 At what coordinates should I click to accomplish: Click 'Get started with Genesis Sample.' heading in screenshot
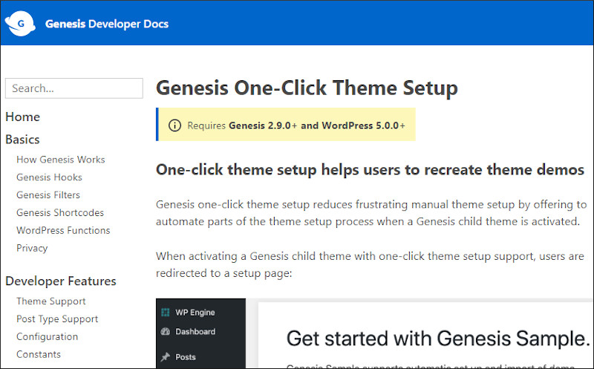tap(438, 339)
